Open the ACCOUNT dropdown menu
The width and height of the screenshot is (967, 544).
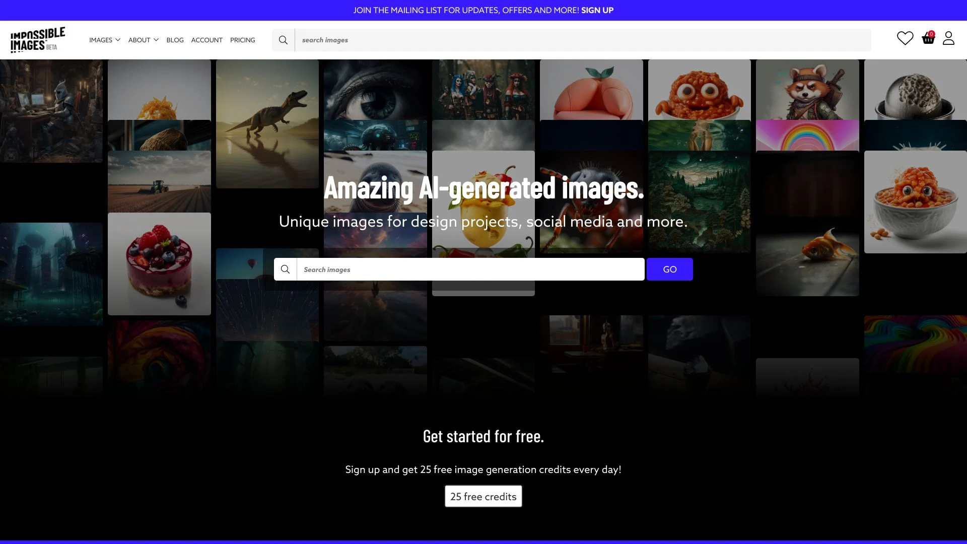tap(206, 40)
